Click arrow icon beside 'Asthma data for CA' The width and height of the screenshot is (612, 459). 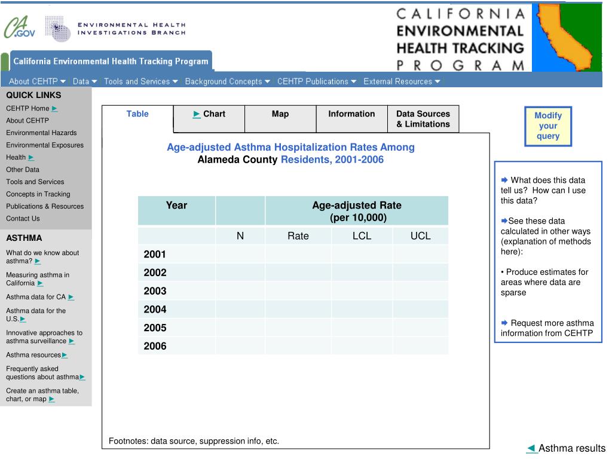[71, 298]
